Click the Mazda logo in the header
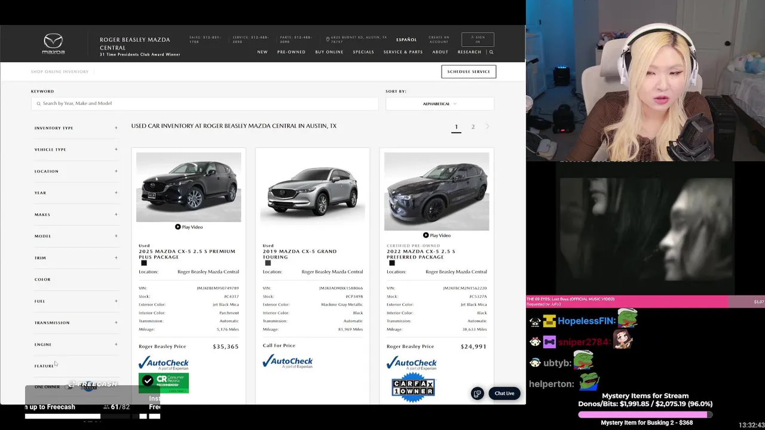The image size is (765, 430). (53, 44)
